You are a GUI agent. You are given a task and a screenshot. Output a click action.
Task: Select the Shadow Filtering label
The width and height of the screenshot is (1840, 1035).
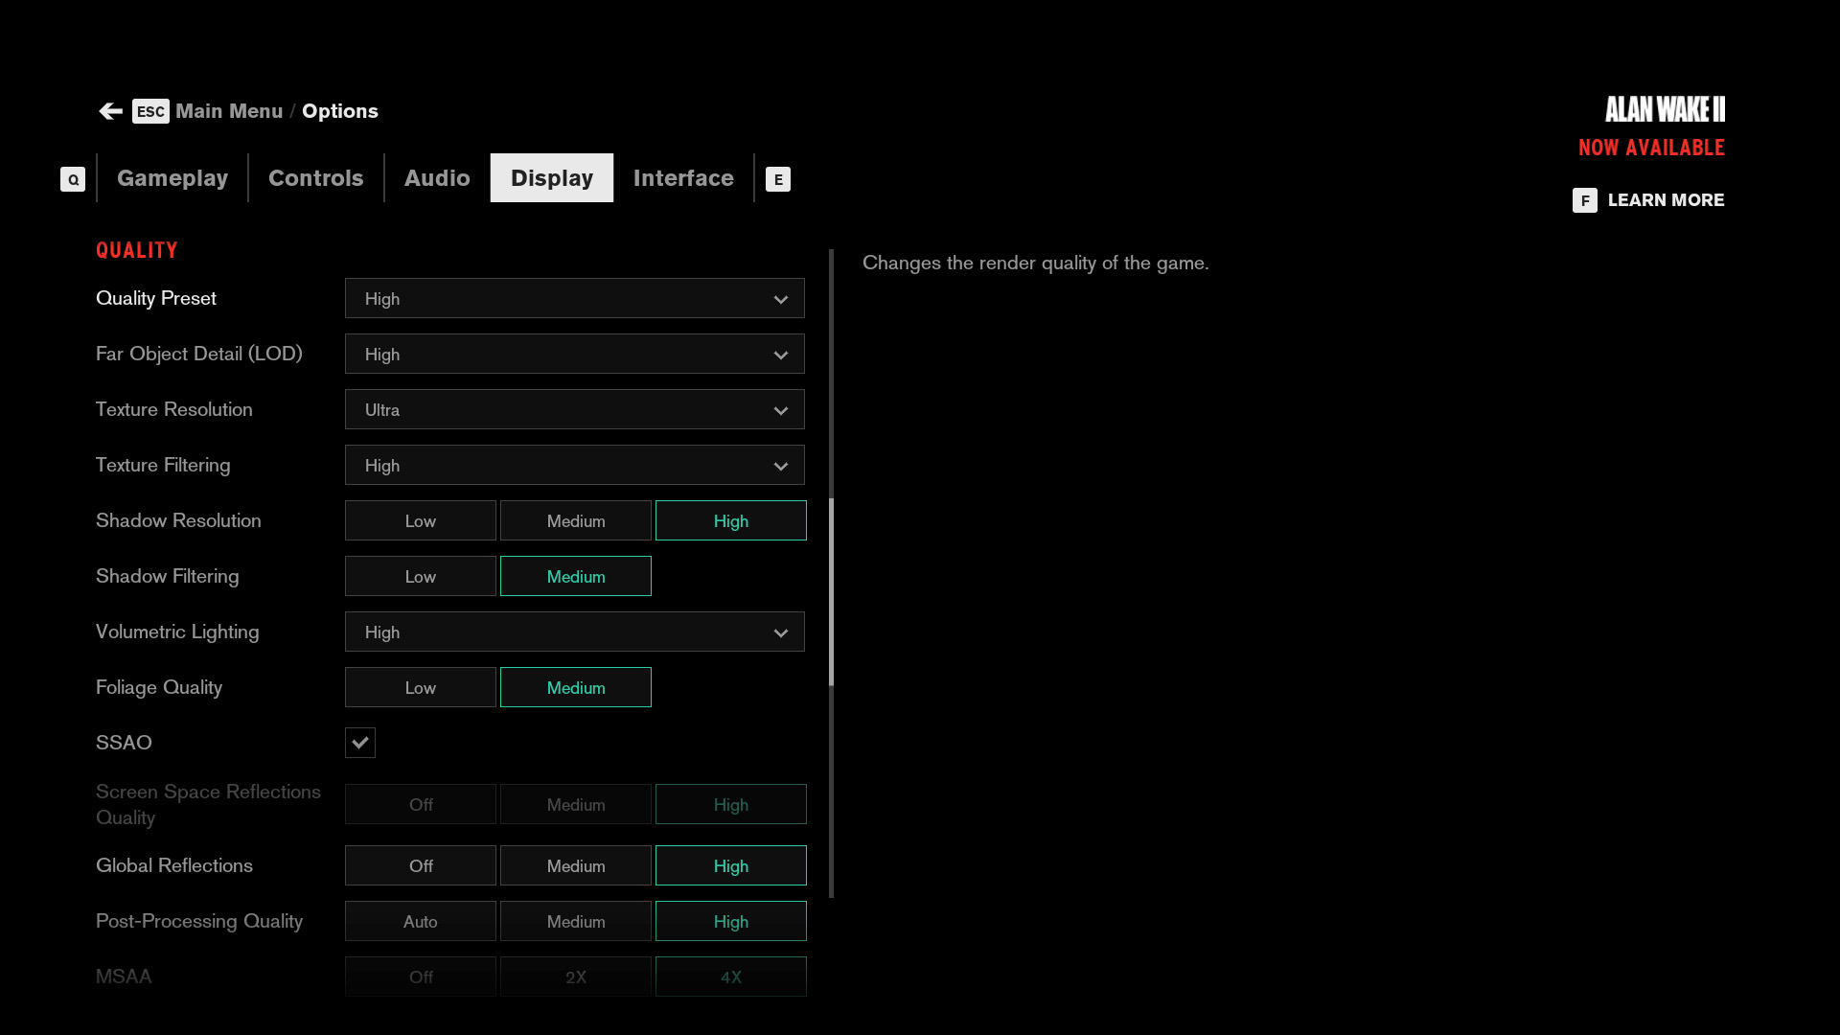[x=168, y=576]
